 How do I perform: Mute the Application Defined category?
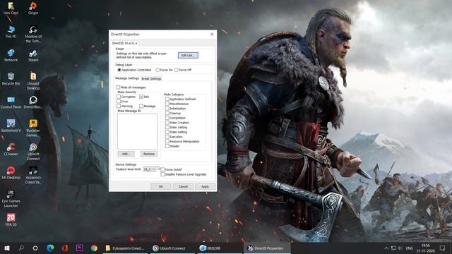pyautogui.click(x=167, y=99)
